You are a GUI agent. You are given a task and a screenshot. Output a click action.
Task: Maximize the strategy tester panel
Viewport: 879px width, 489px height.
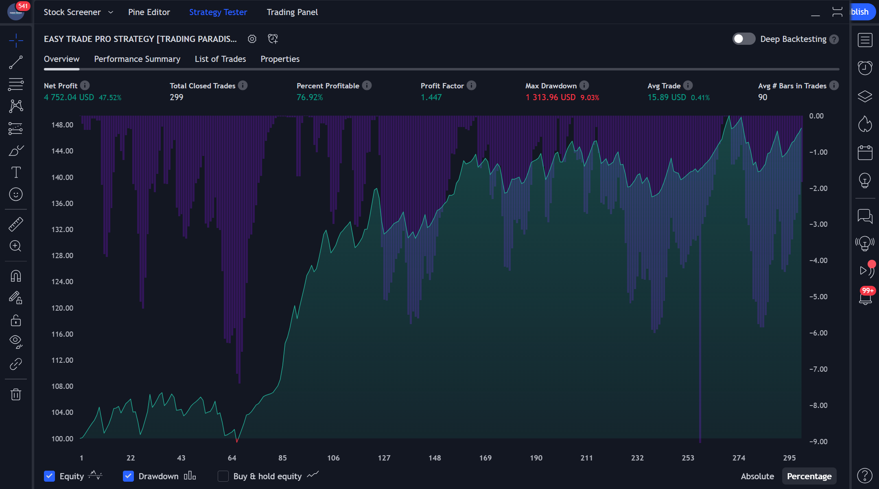point(837,12)
